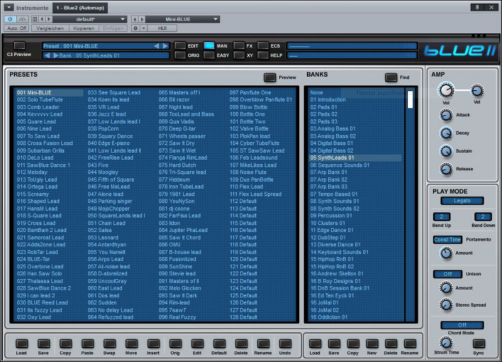Image resolution: width=502 pixels, height=362 pixels.
Task: Go to the previous preset with the left arrow
Action: [x=156, y=46]
